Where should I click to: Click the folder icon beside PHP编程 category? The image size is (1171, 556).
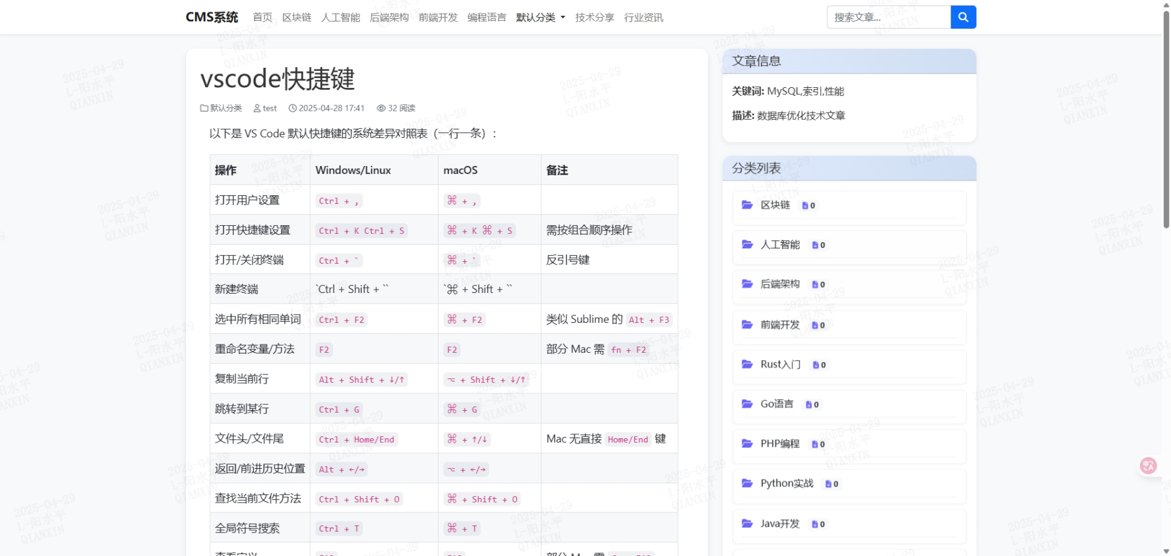tap(747, 444)
